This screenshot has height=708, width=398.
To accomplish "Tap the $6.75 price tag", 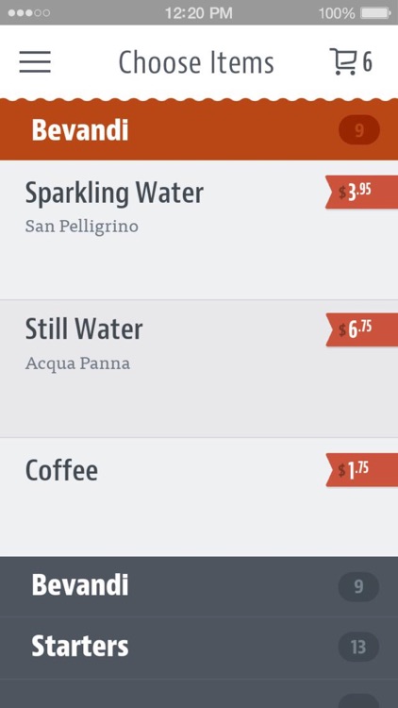I will (361, 329).
